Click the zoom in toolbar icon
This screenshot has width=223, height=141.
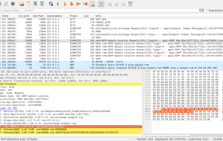pyautogui.click(x=110, y=4)
